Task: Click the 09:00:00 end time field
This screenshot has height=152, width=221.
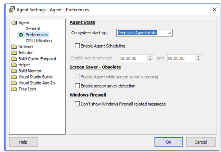Action: coord(181,58)
